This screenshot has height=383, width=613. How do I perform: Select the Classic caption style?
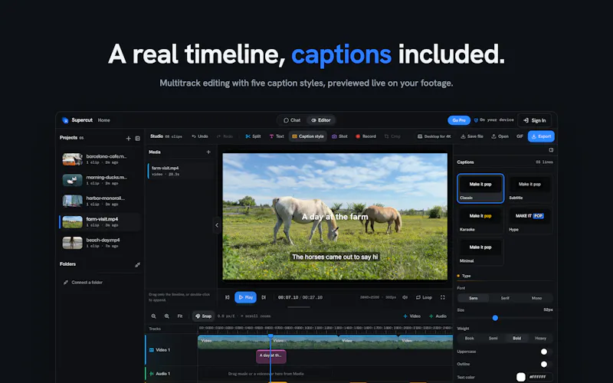(480, 188)
